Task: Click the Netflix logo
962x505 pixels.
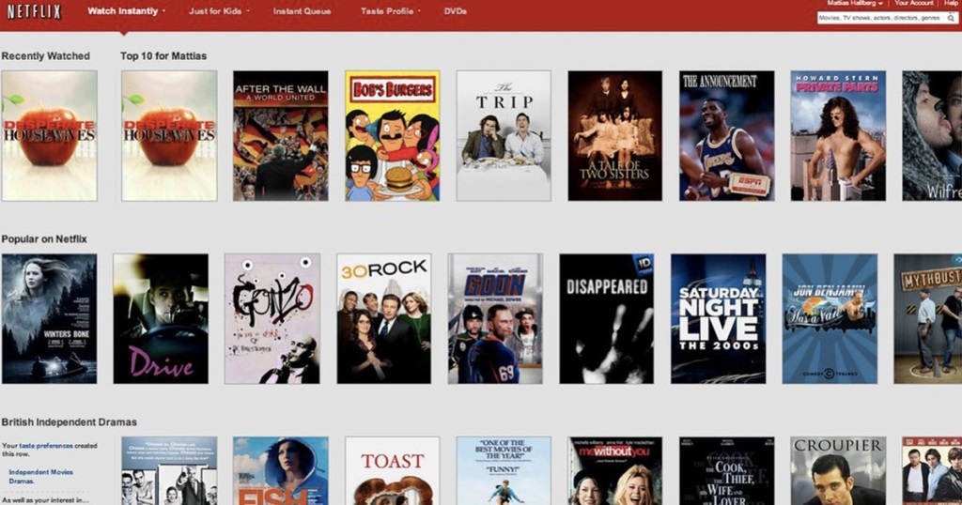Action: pyautogui.click(x=34, y=12)
